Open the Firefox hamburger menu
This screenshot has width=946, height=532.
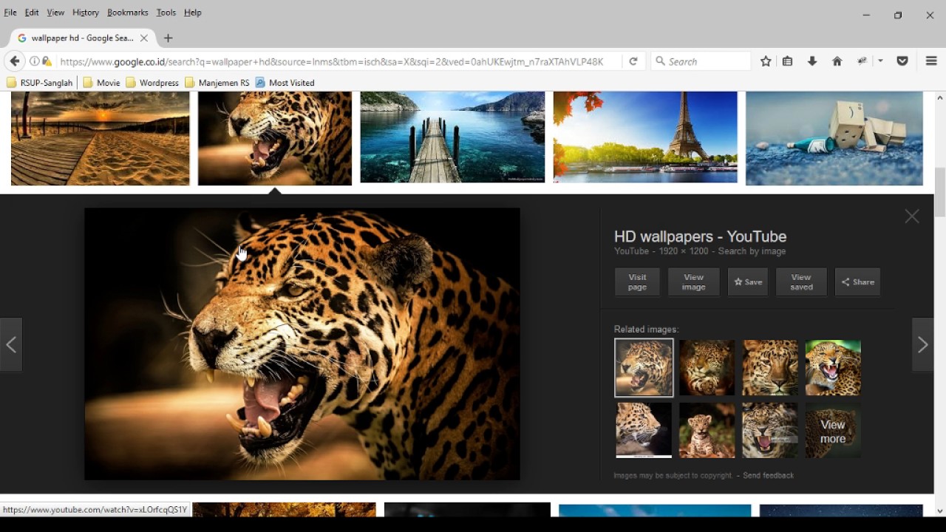coord(931,61)
